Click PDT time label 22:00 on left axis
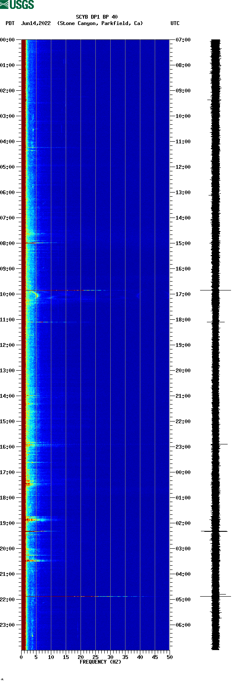Screen dimensions: 234x684 pos(8,600)
